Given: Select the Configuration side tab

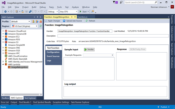Looking at the screenshot, I should pyautogui.click(x=53, y=52).
